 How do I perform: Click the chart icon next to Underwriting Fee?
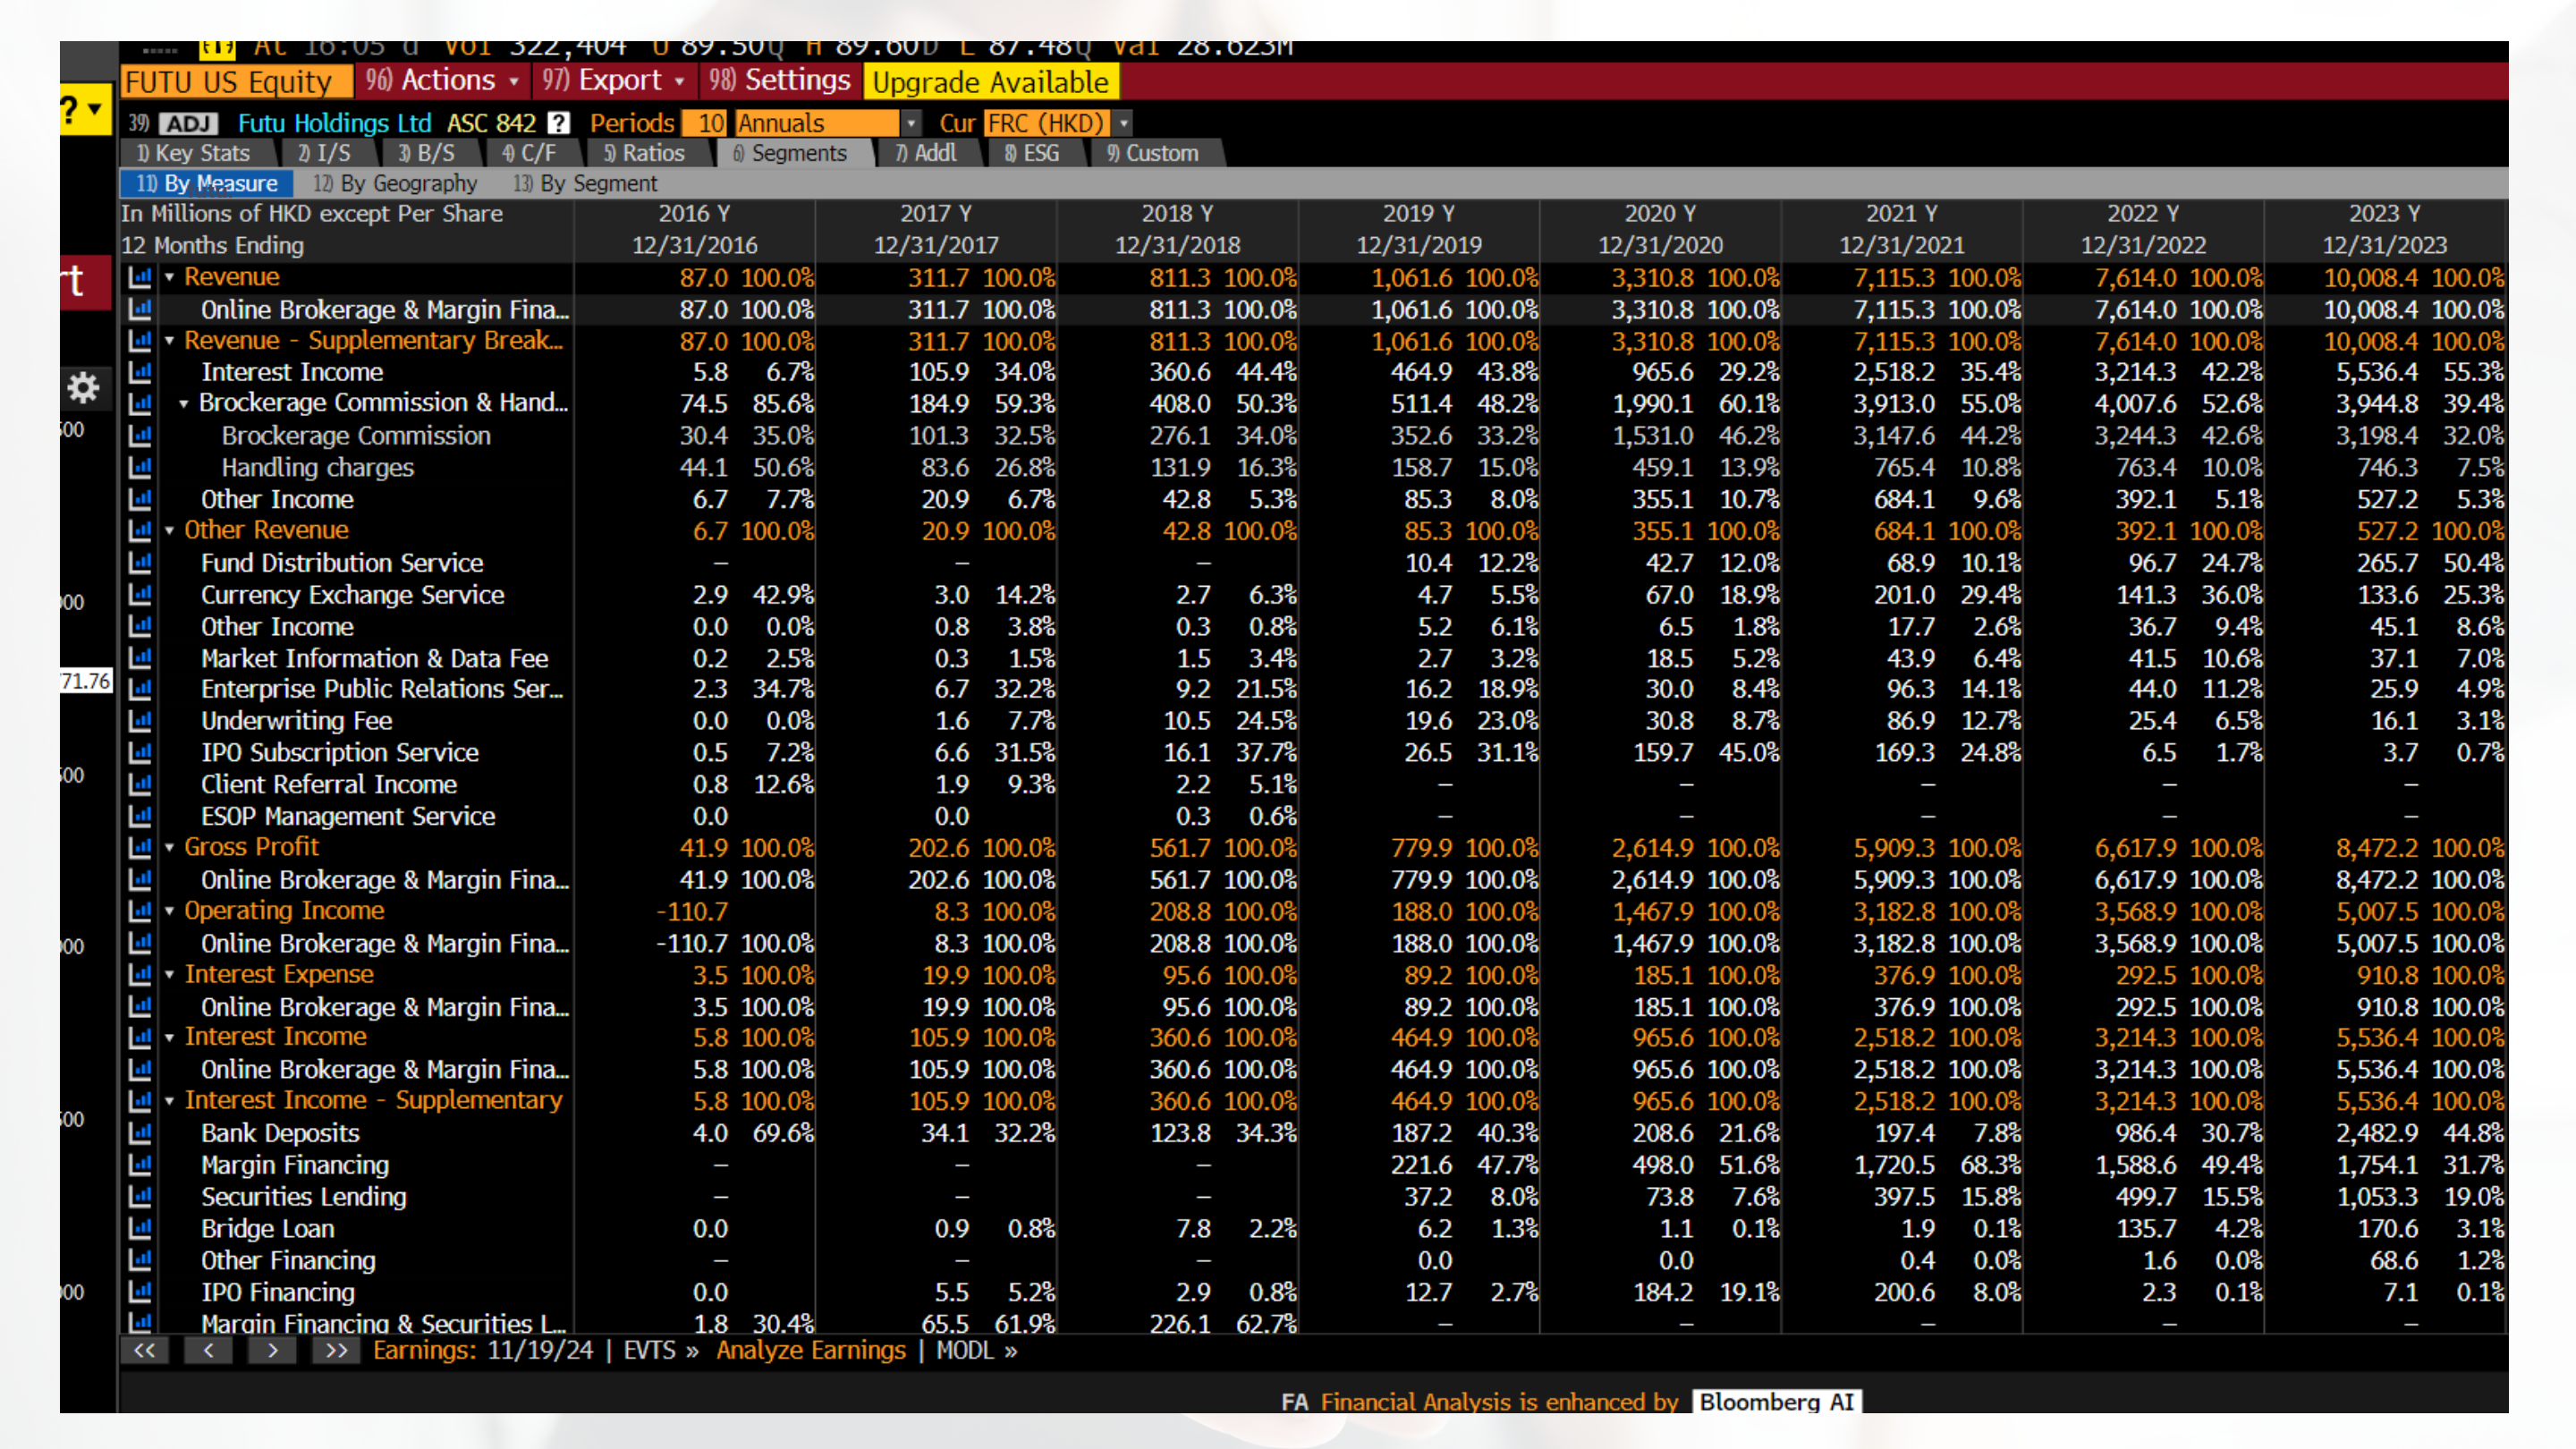tap(140, 721)
